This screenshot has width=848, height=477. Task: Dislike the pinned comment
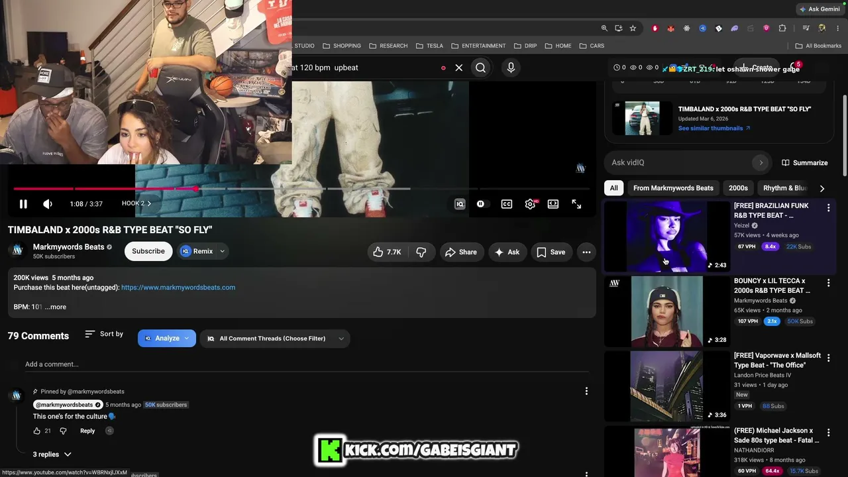pyautogui.click(x=64, y=431)
